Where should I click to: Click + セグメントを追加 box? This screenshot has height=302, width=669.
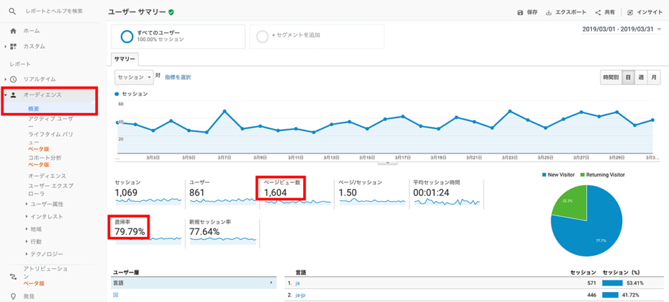pyautogui.click(x=317, y=37)
